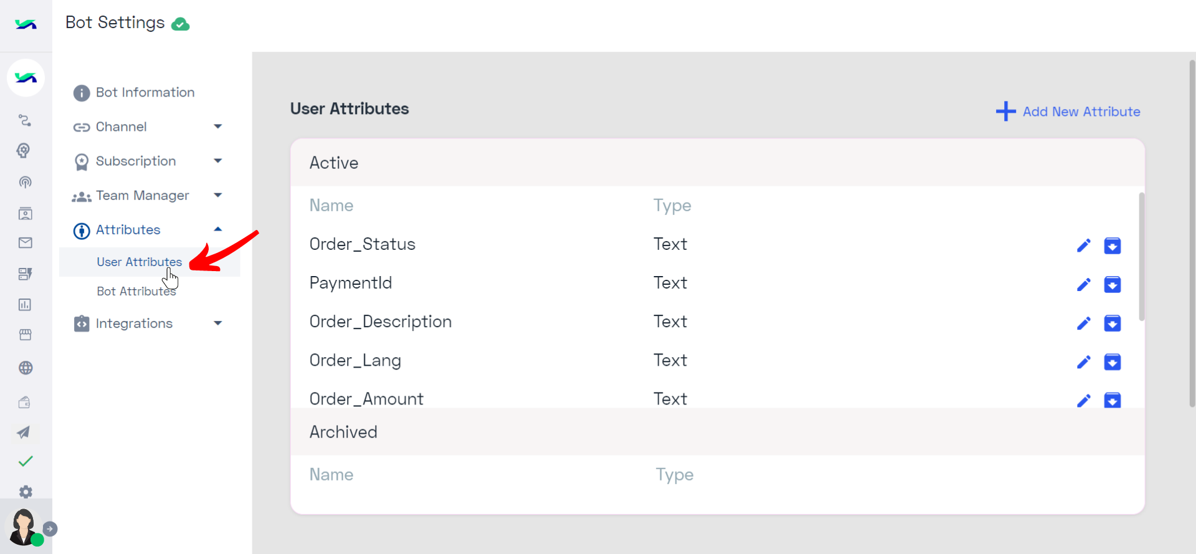The height and width of the screenshot is (554, 1196).
Task: Click the user avatar at bottom-left
Action: [x=24, y=527]
